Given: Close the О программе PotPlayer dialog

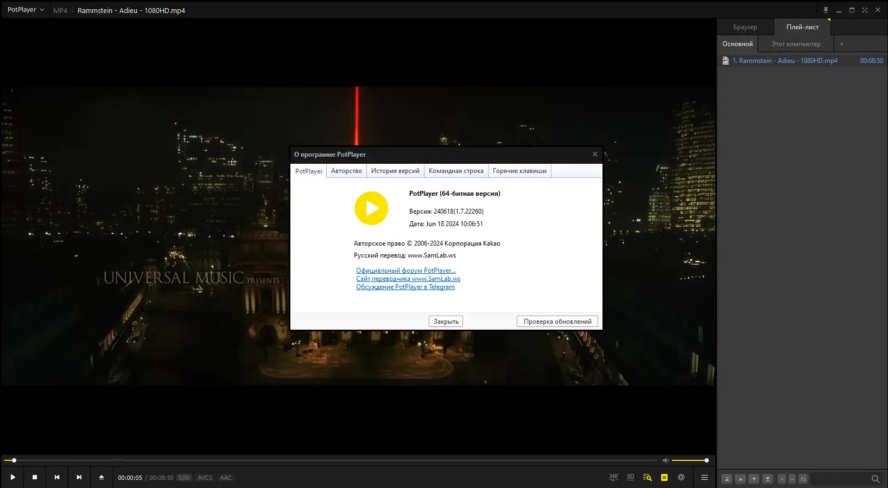Looking at the screenshot, I should tap(595, 154).
